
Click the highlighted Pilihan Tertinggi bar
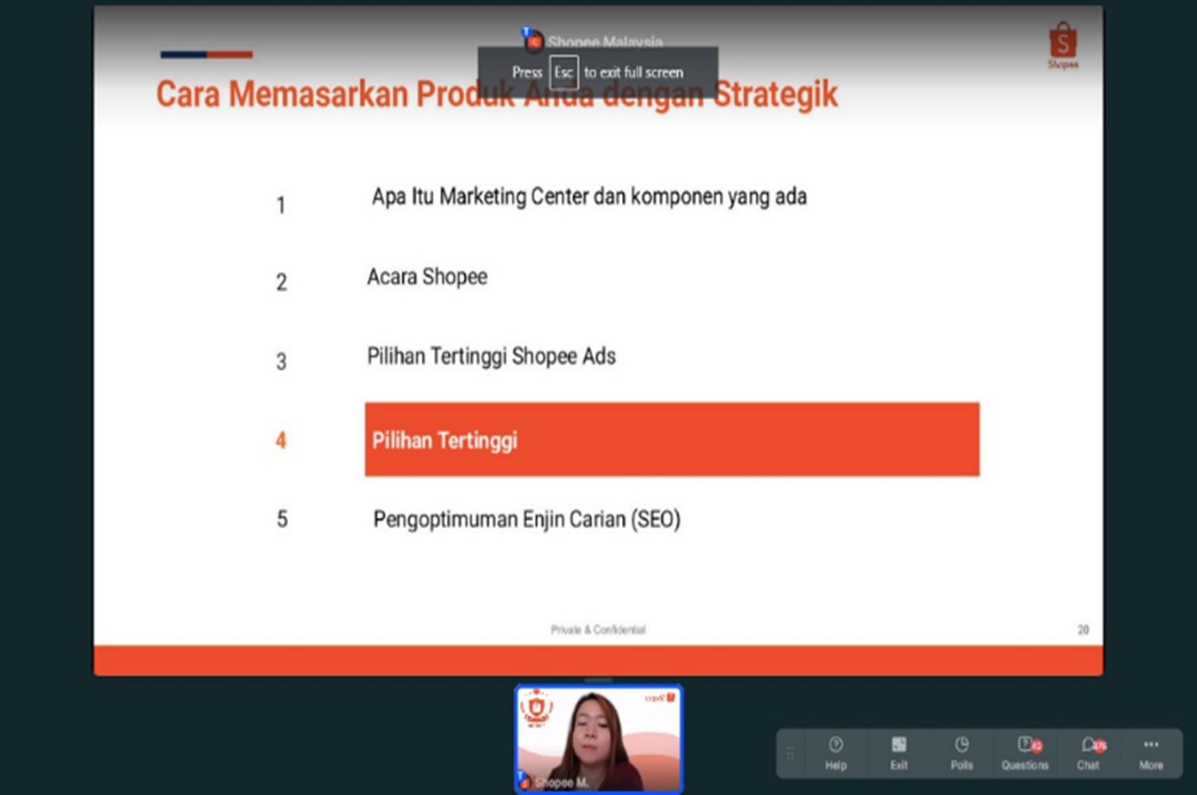pyautogui.click(x=671, y=439)
